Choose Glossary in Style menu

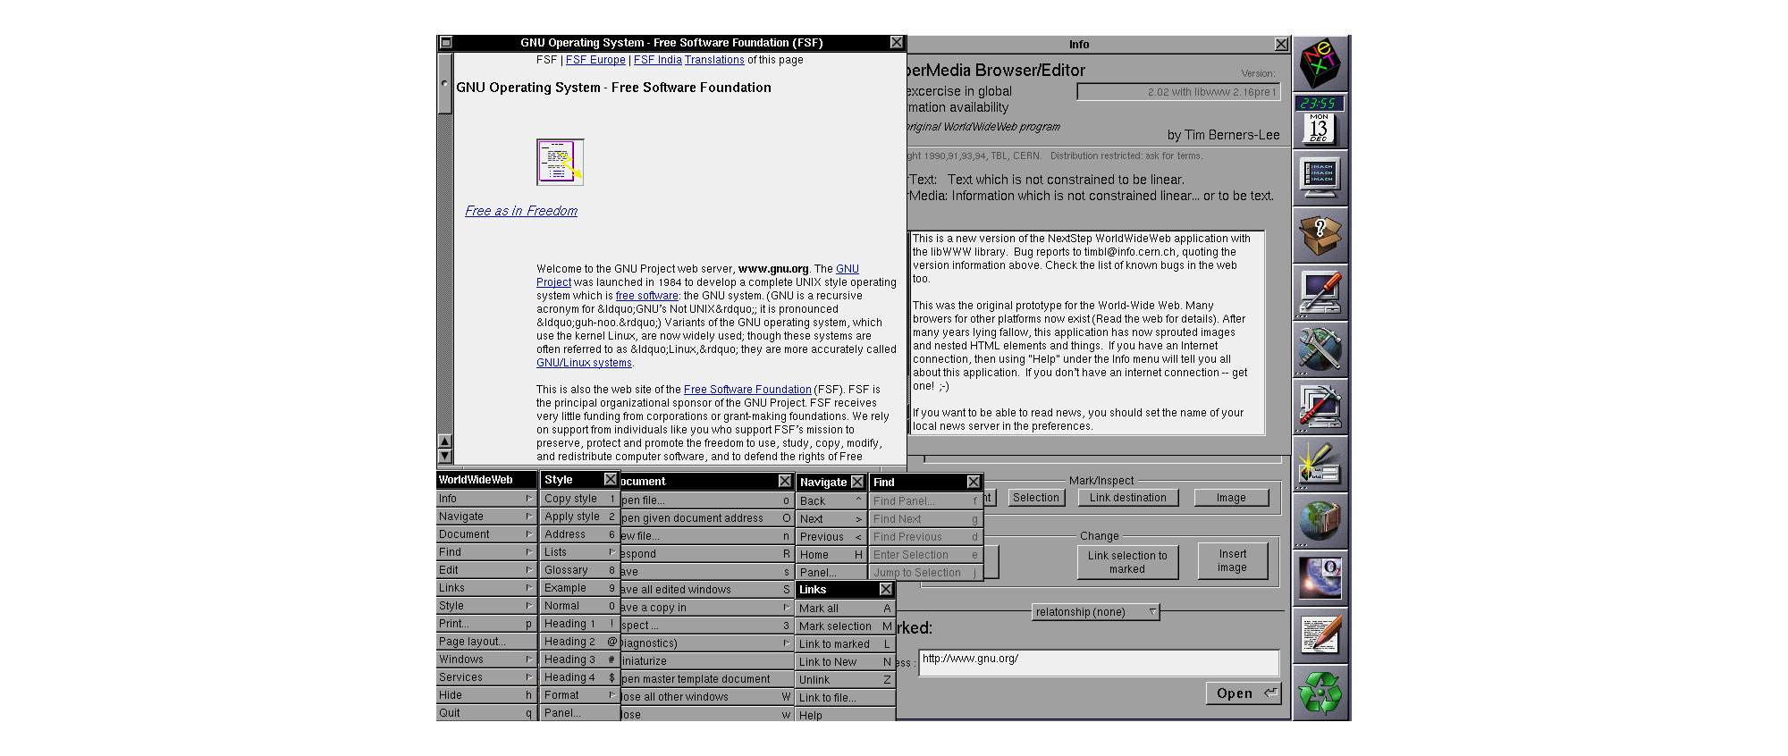click(580, 570)
